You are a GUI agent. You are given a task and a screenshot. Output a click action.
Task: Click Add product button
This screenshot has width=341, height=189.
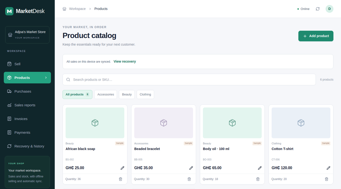(x=316, y=36)
